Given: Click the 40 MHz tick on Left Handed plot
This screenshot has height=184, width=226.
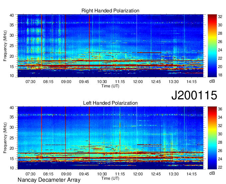Looking at the screenshot, I should click(x=12, y=108).
